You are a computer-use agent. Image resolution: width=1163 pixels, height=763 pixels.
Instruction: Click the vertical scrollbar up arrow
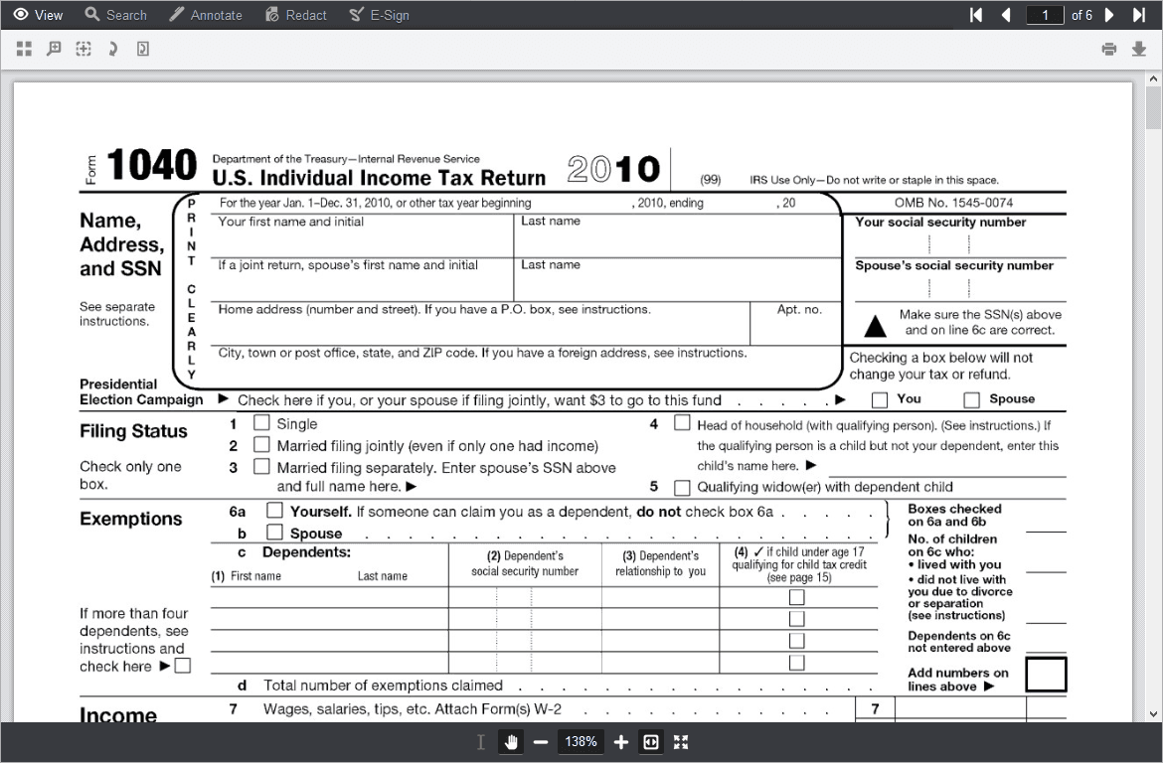click(x=1153, y=78)
